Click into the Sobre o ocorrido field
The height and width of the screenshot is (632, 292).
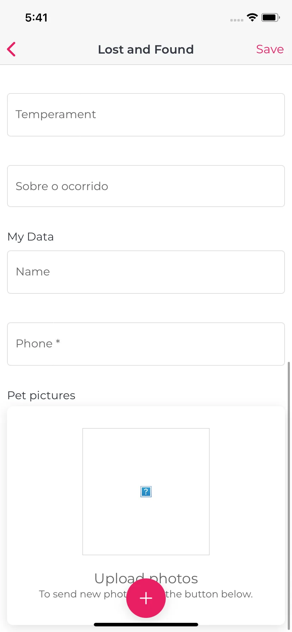click(x=146, y=186)
